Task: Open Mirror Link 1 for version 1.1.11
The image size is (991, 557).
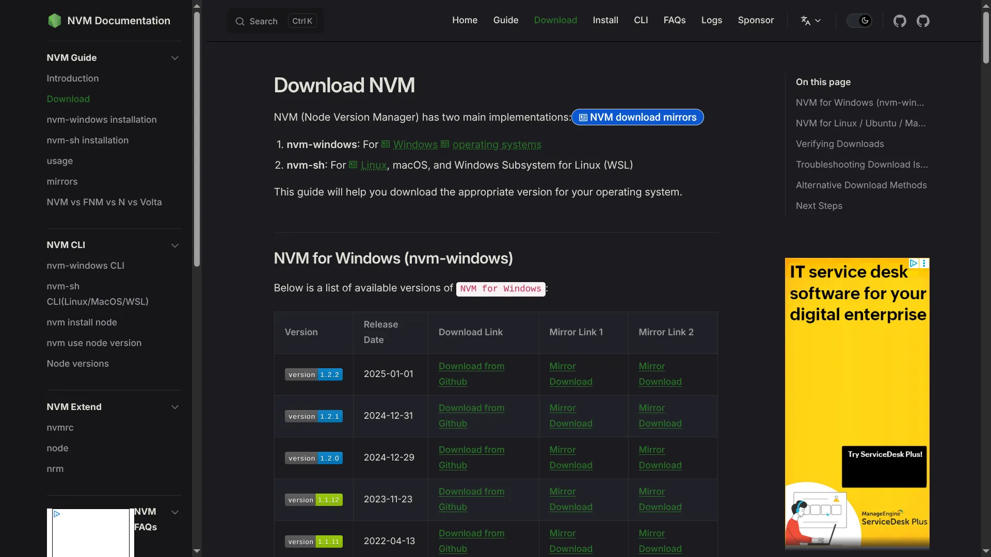Action: (570, 541)
